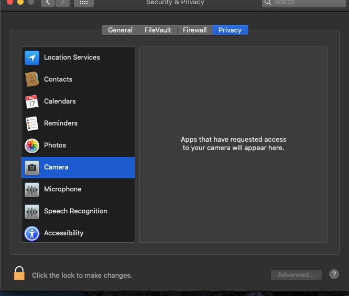Select Microphone label in privacy list

click(x=63, y=189)
